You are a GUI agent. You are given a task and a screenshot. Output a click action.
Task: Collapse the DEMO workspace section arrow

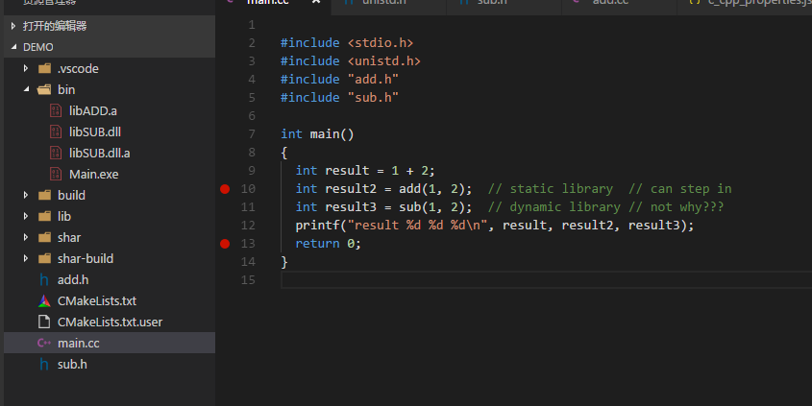(13, 47)
